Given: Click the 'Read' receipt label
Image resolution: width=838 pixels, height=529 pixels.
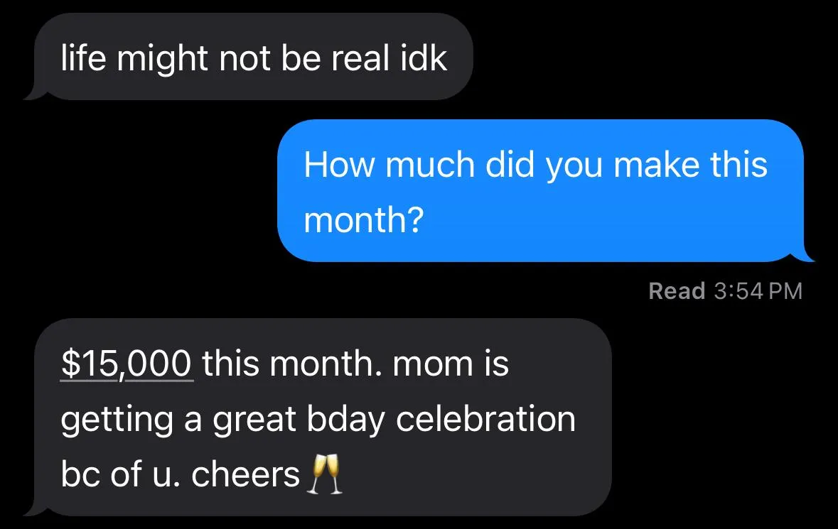Looking at the screenshot, I should 677,291.
